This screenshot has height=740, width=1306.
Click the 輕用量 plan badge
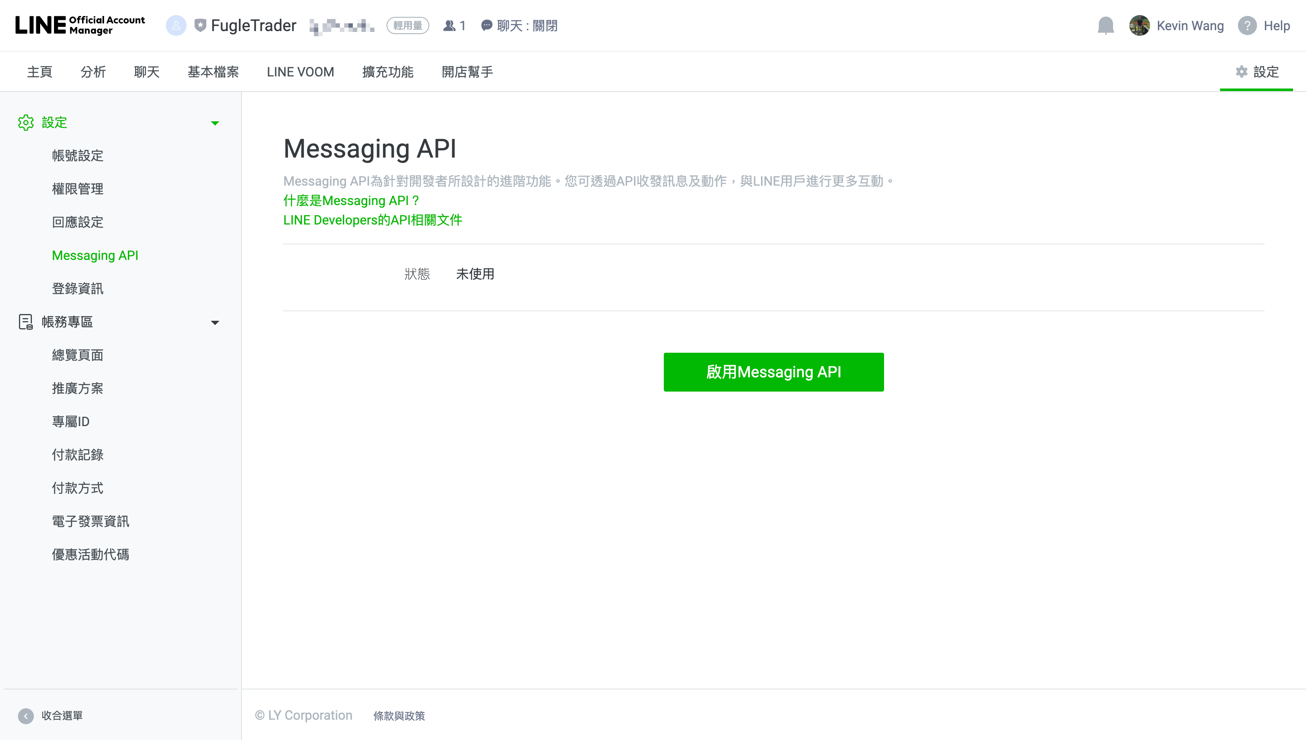click(x=408, y=25)
